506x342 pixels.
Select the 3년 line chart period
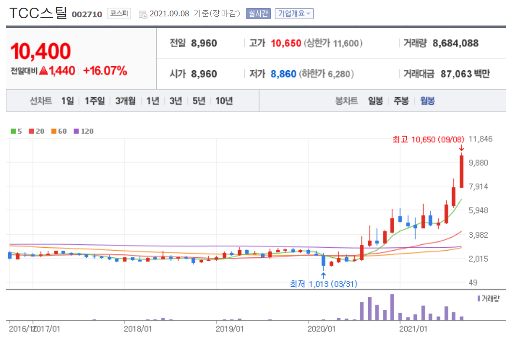tap(176, 101)
